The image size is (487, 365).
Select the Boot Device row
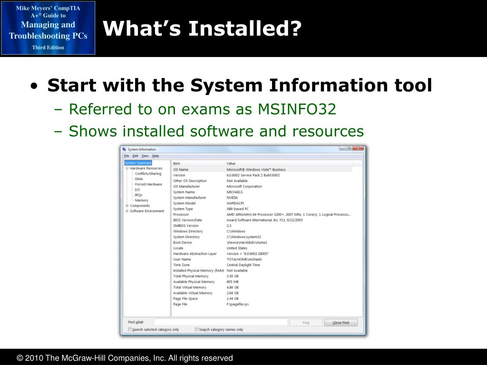coord(262,242)
